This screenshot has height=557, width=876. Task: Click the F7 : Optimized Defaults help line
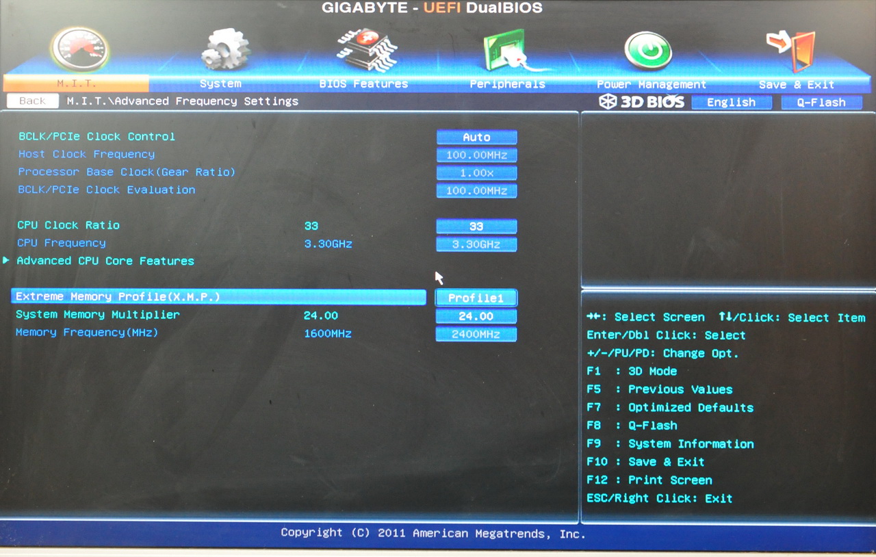[670, 407]
